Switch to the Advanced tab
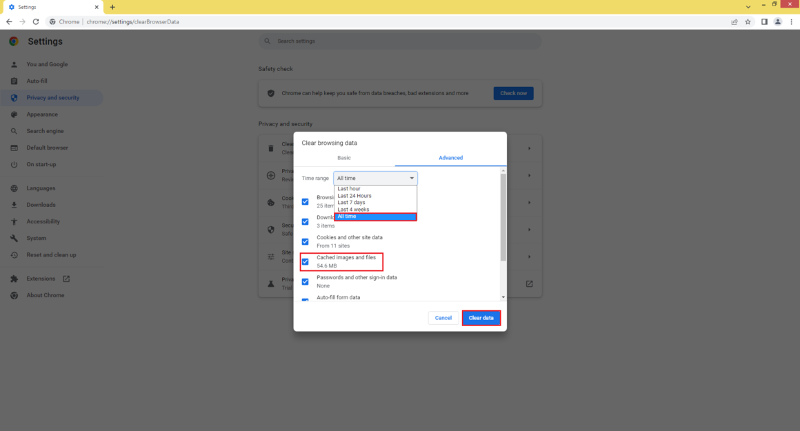800x431 pixels. tap(450, 157)
